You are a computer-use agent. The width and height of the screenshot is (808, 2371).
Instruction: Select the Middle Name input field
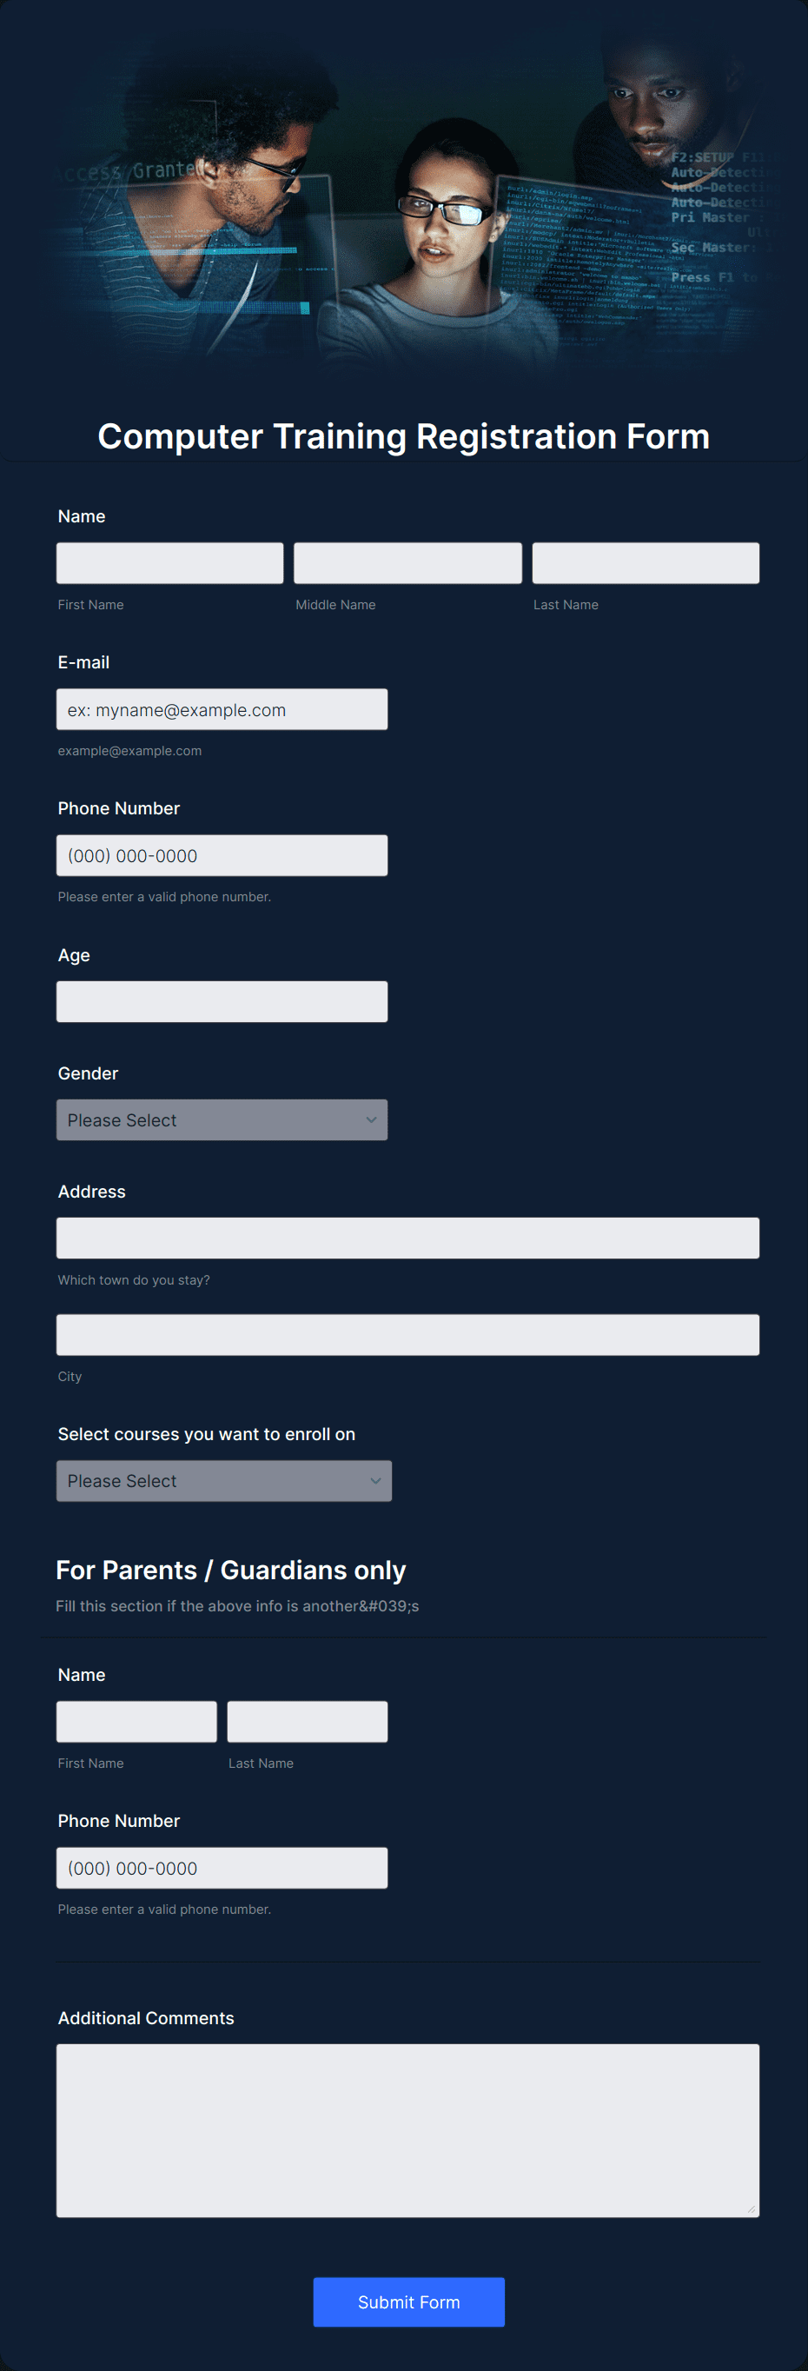tap(407, 562)
